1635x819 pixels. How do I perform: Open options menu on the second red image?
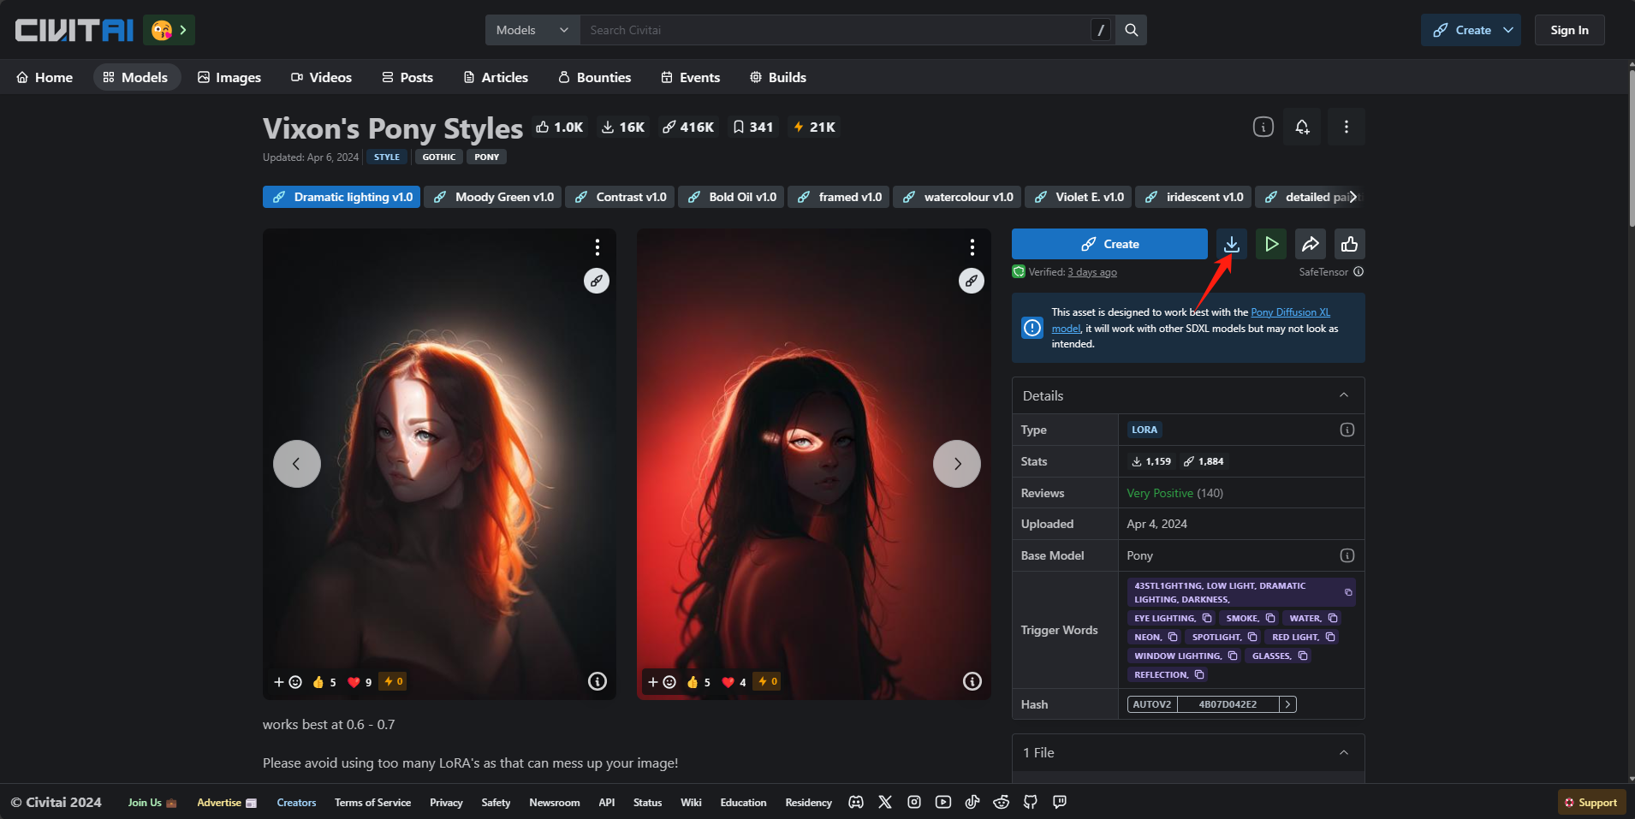(x=972, y=247)
